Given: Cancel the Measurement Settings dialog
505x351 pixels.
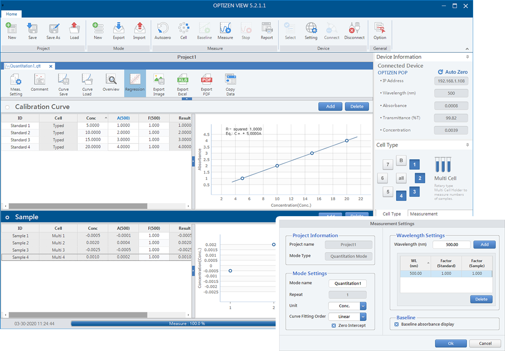Looking at the screenshot, I should [x=485, y=343].
